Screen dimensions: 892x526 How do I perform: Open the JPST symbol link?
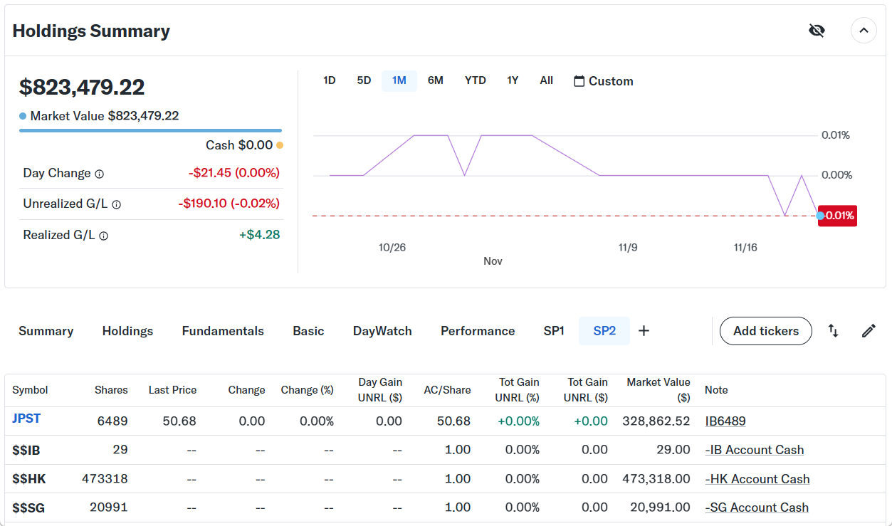[26, 419]
